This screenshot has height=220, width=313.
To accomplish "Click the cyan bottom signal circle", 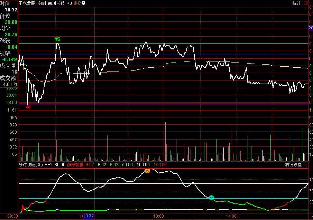I will [211, 198].
